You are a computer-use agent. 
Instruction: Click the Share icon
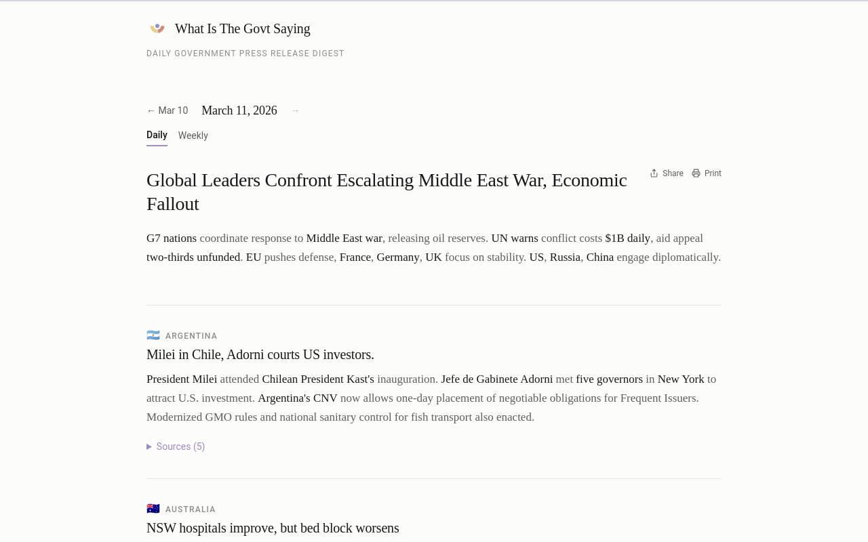(654, 173)
